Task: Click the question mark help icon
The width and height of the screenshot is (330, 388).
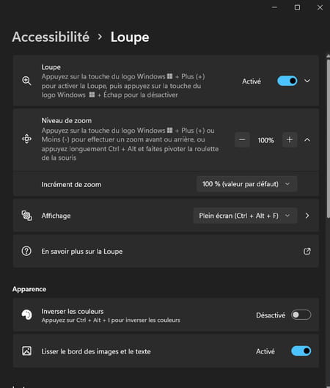Action: tap(26, 251)
